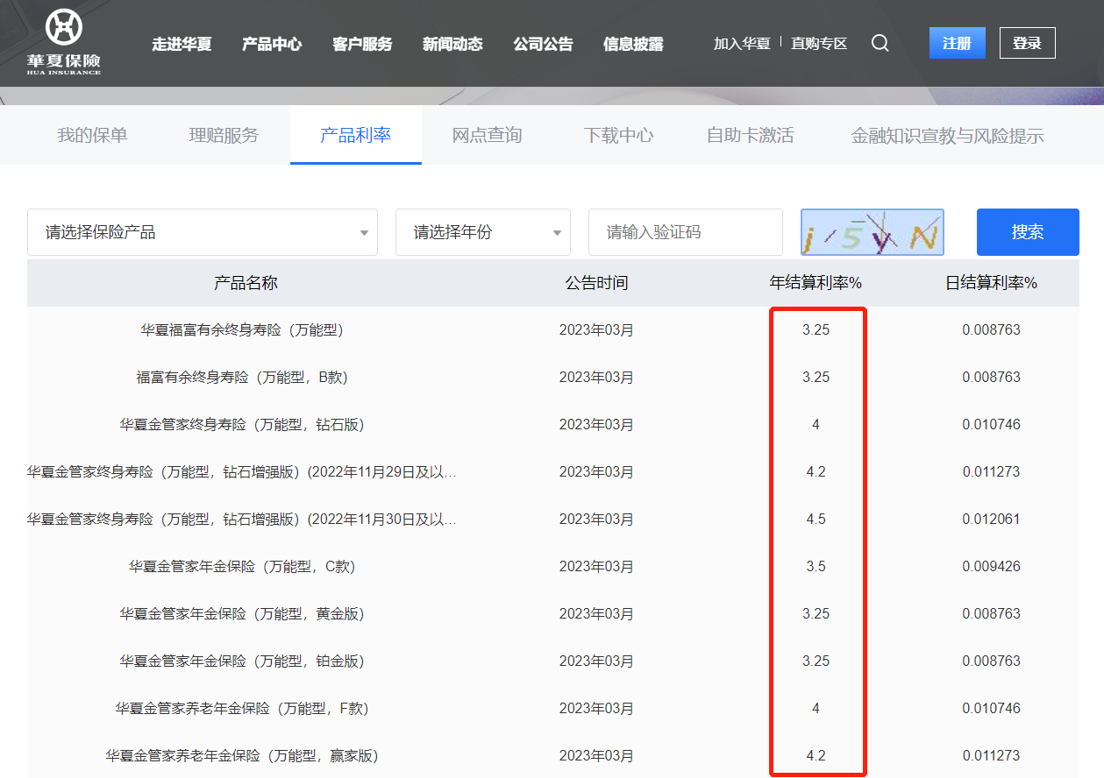The width and height of the screenshot is (1104, 778).
Task: Click the 请输入验证码 input field
Action: point(686,232)
